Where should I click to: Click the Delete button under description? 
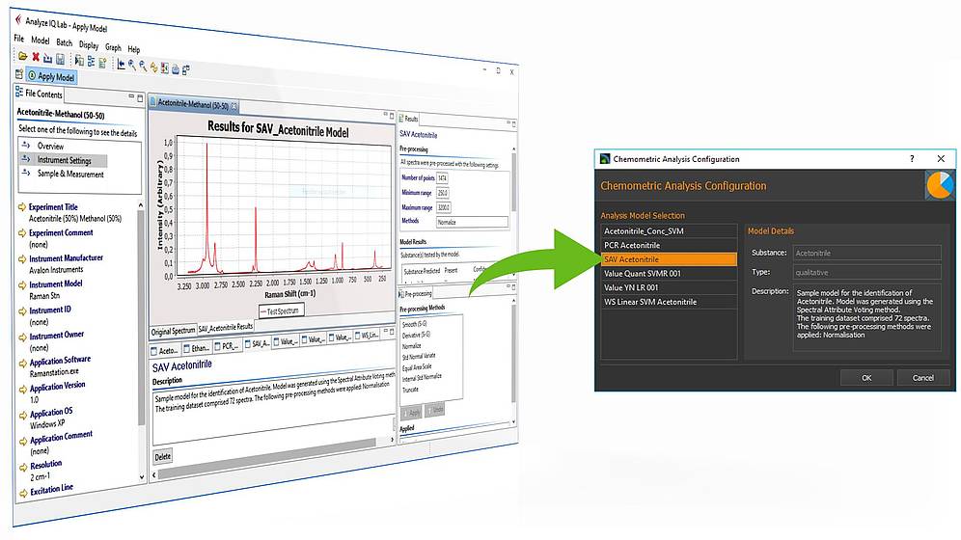click(163, 456)
